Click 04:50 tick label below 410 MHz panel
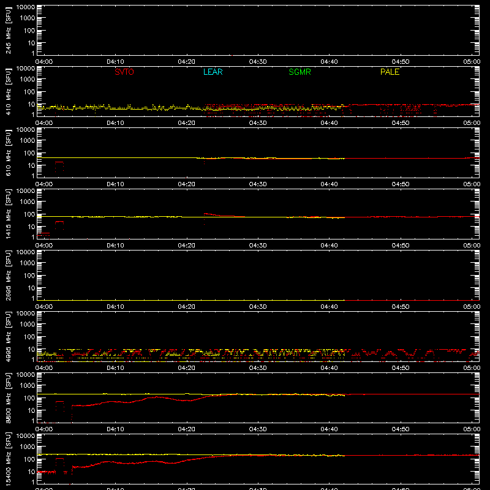This screenshot has height=490, width=490. (401, 123)
